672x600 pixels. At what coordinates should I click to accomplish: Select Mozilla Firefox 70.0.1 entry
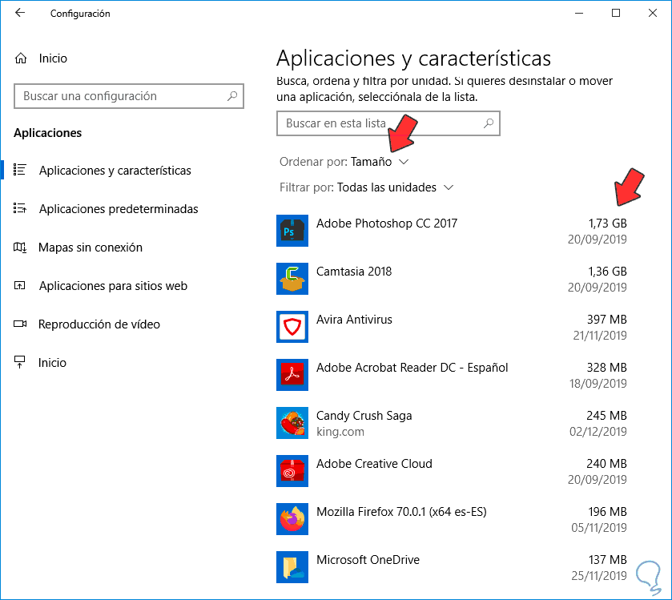click(x=452, y=518)
